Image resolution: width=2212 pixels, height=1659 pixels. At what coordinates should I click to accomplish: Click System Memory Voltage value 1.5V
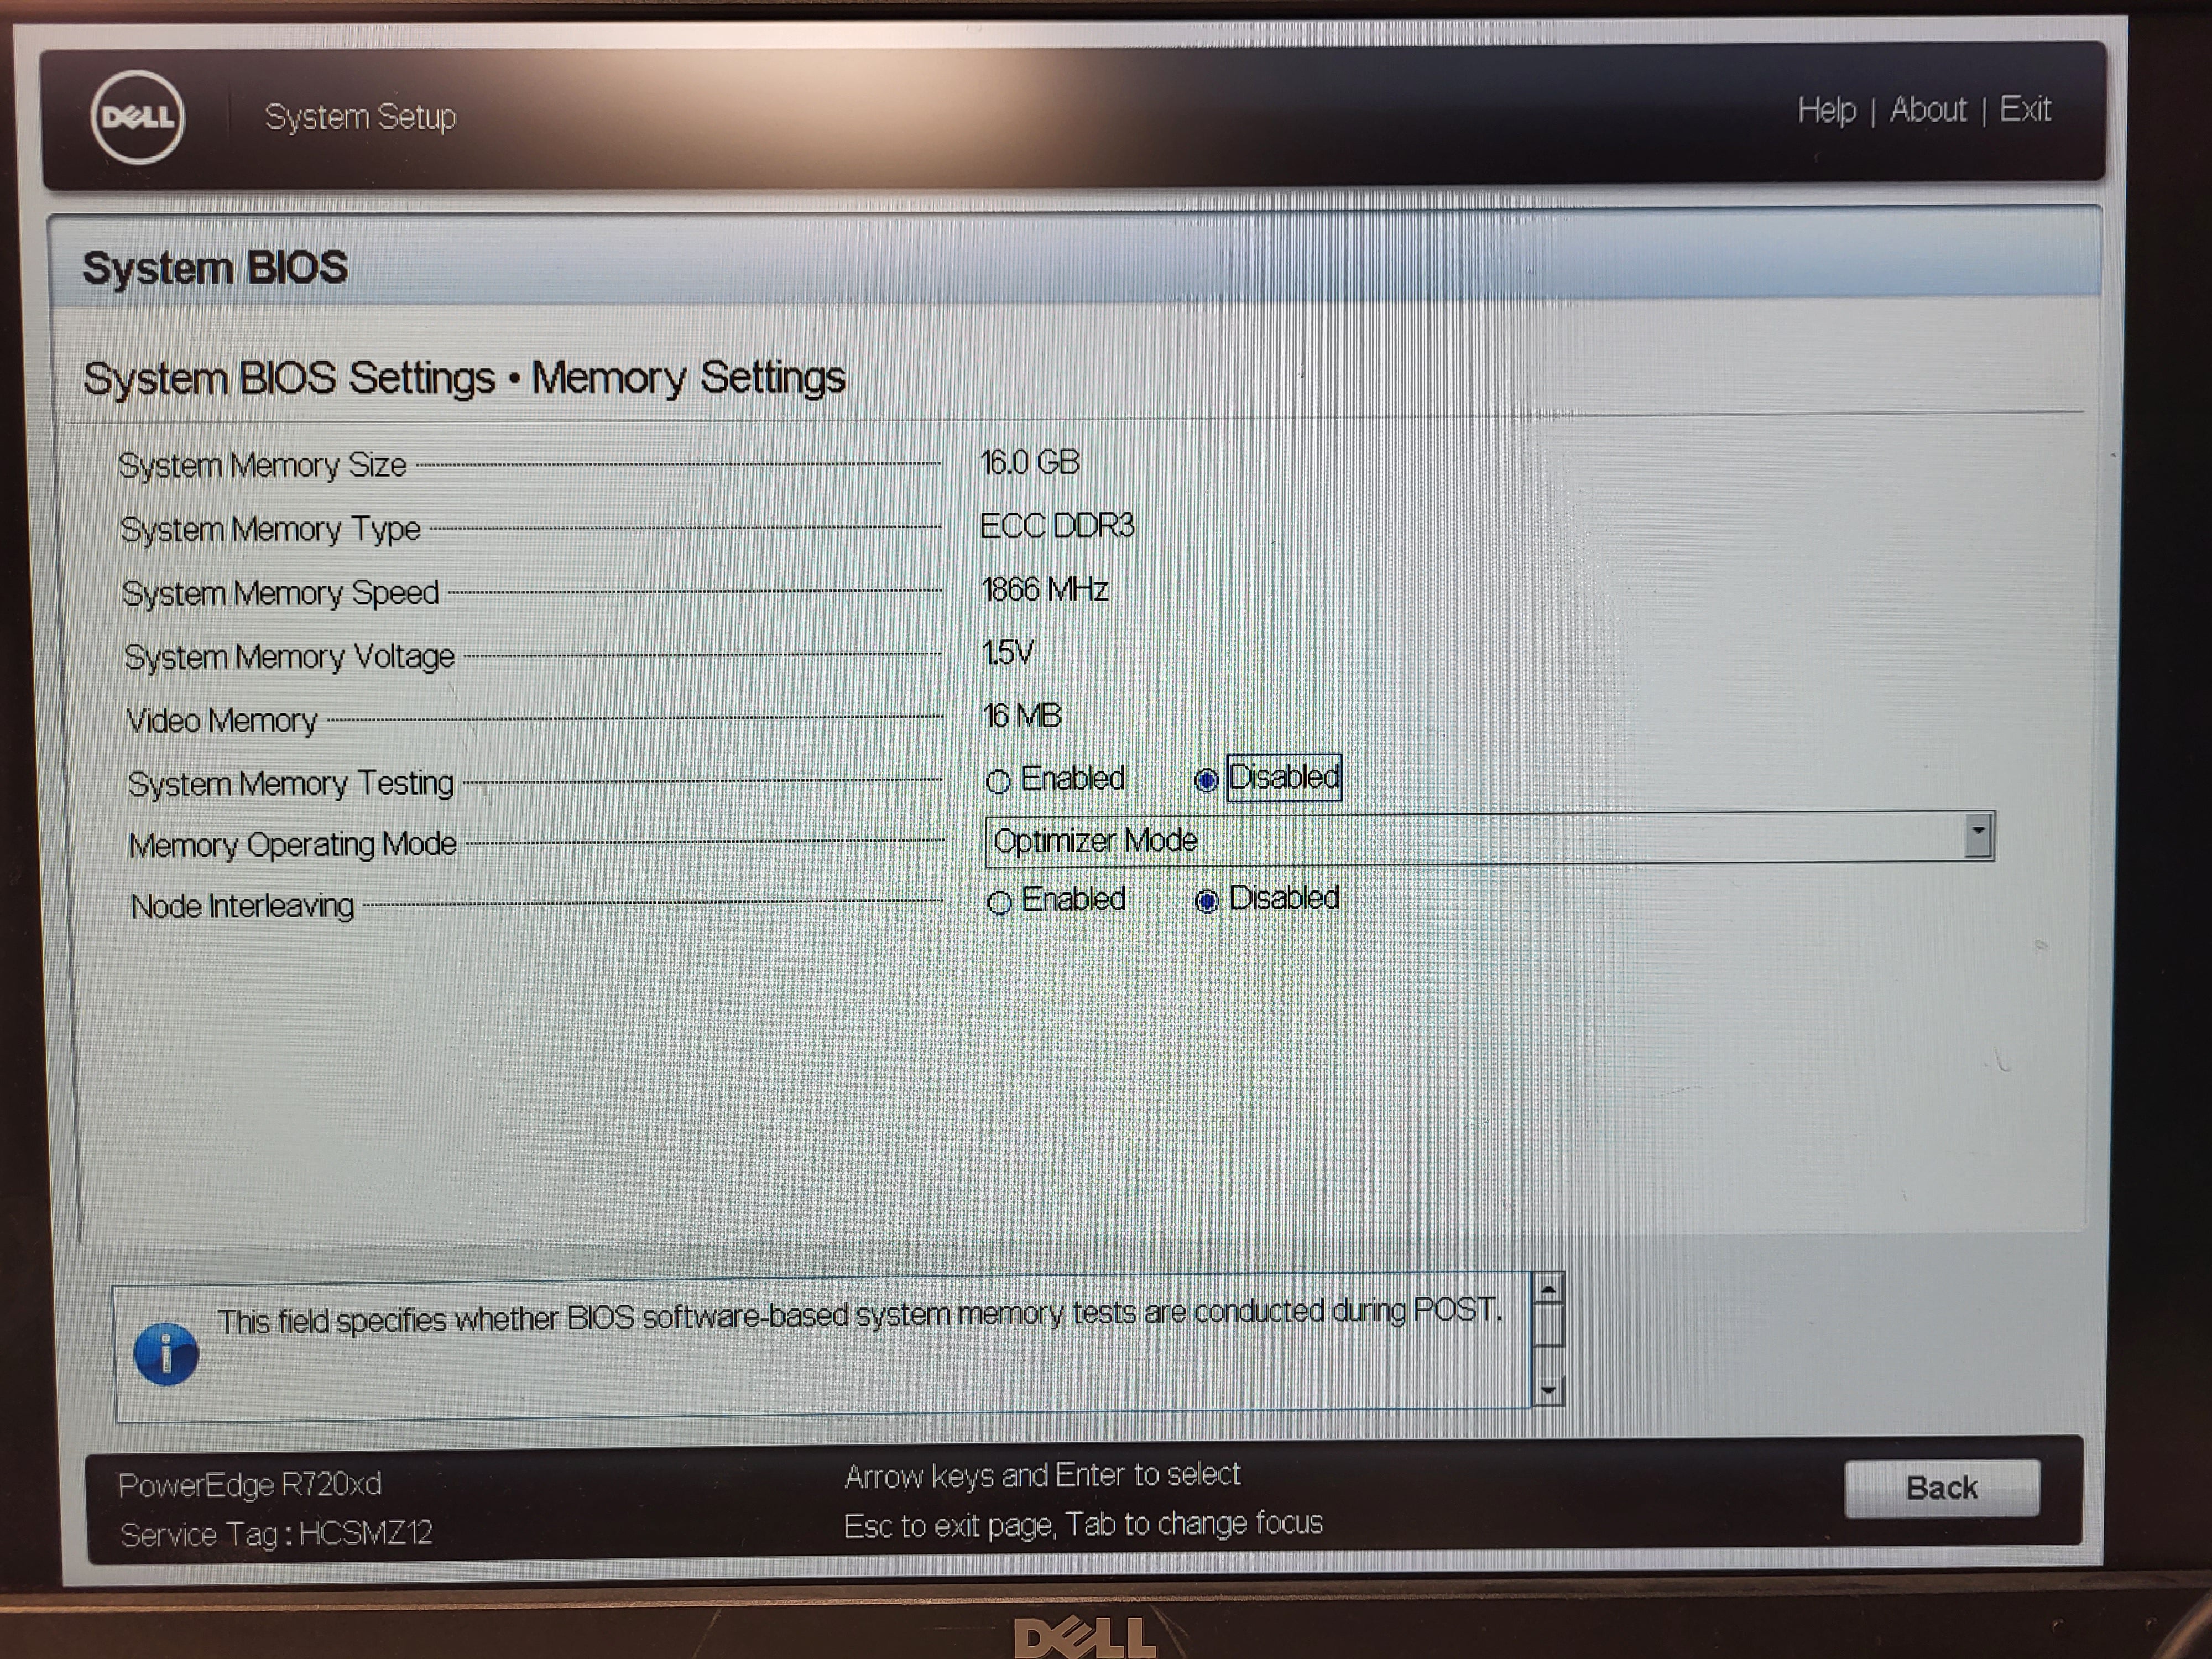[1007, 653]
